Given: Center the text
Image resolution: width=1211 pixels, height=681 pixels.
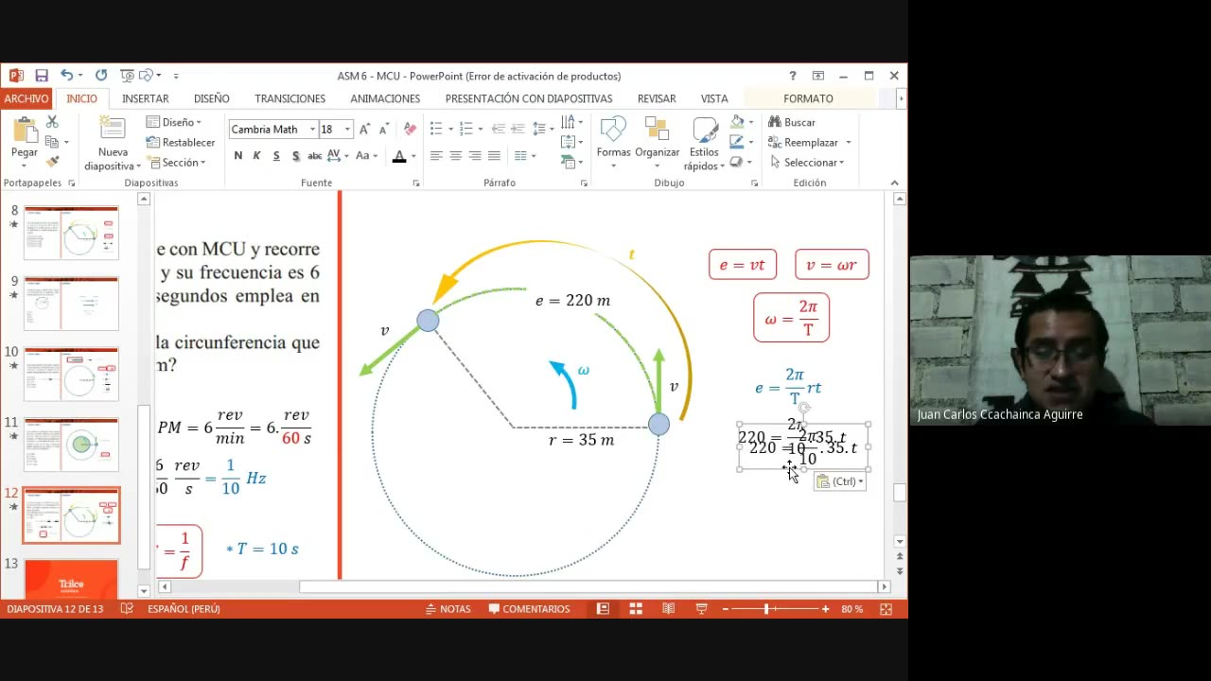Looking at the screenshot, I should point(455,156).
